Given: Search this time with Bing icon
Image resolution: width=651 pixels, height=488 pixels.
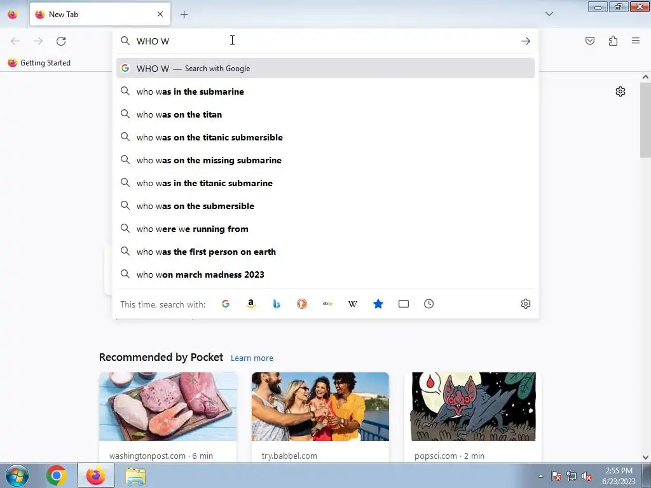Looking at the screenshot, I should click(277, 304).
